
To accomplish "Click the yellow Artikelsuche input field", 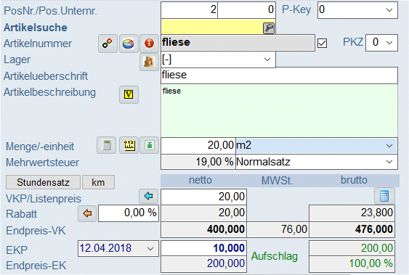I will coord(212,27).
